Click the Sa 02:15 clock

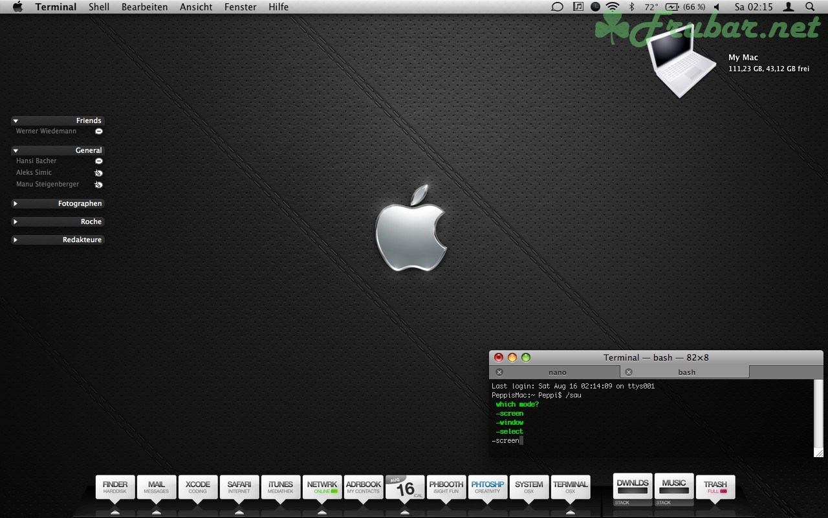point(754,7)
